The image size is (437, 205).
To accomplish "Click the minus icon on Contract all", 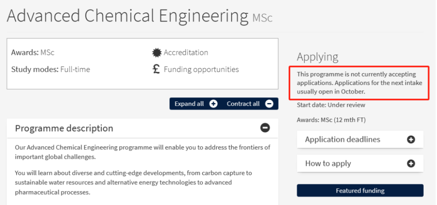I will click(269, 104).
